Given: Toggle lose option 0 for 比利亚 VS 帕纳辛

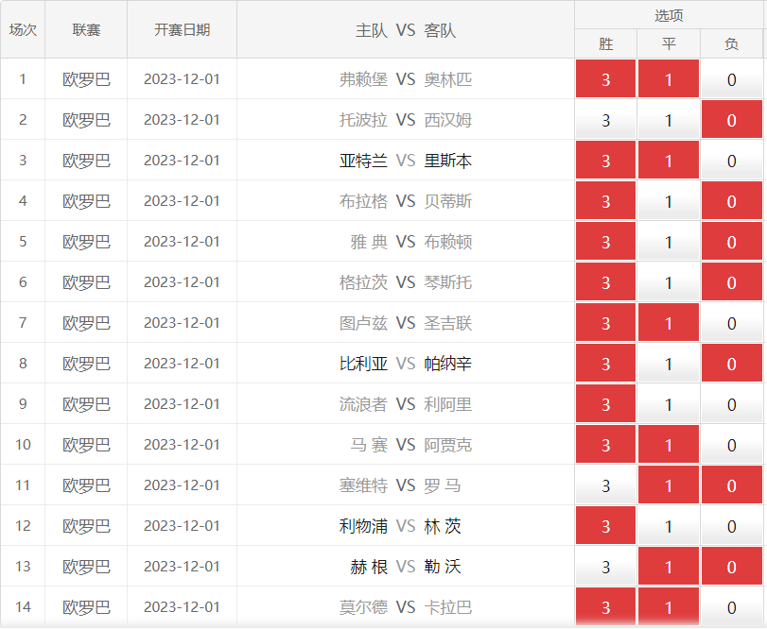Looking at the screenshot, I should [732, 363].
